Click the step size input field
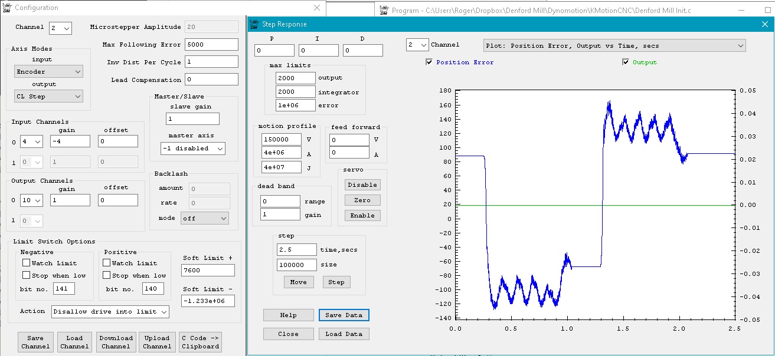 (x=296, y=265)
